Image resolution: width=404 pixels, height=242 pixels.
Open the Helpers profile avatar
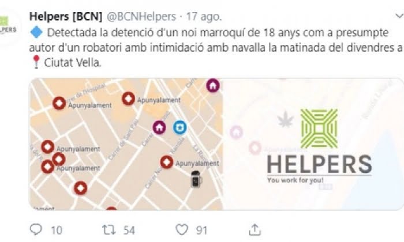tap(8, 27)
